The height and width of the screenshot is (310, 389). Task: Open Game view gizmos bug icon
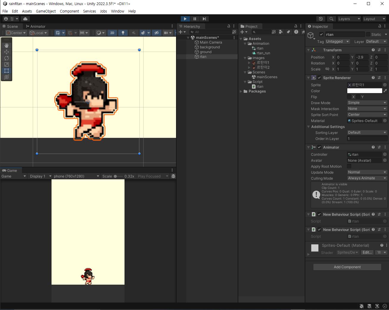173,176
